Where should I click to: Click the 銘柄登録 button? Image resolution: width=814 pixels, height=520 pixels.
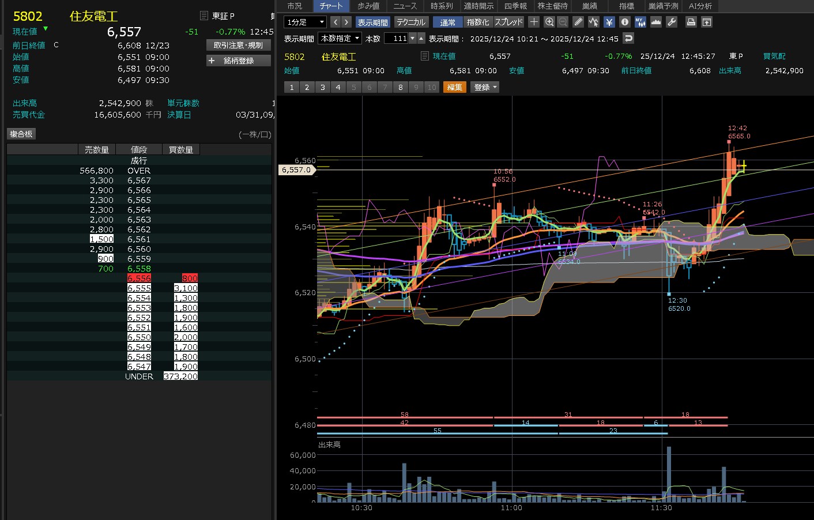(x=238, y=61)
